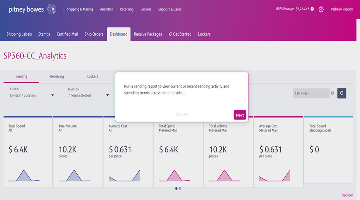Click the rocket icon in Get Started
The width and height of the screenshot is (360, 200).
(170, 34)
